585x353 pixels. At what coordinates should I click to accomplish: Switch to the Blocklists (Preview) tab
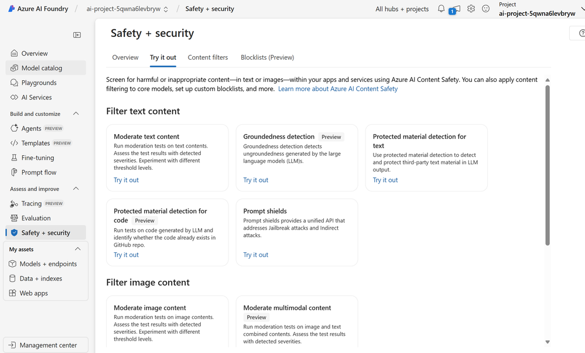pos(267,57)
